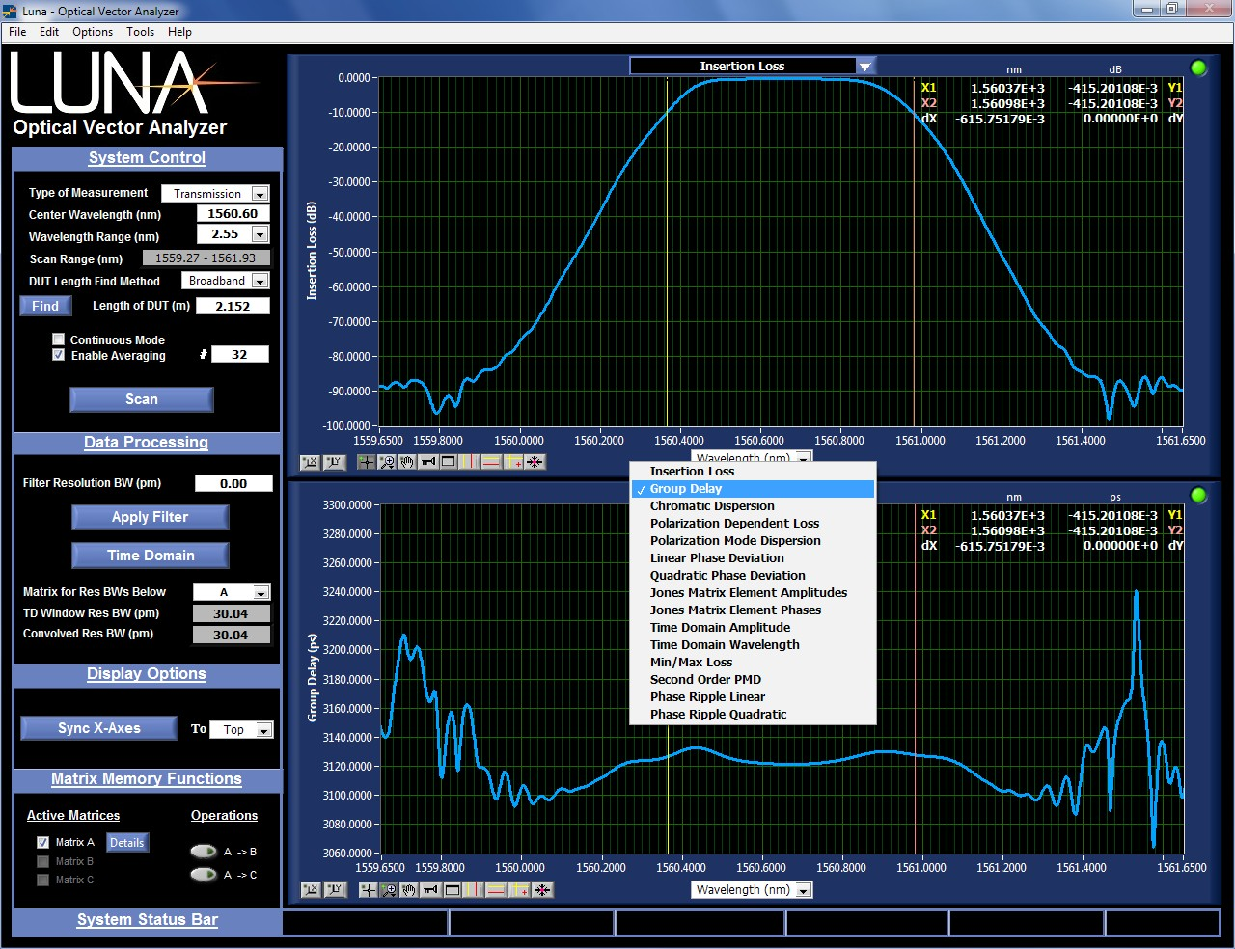Click the X-axis autoscale icon under the top graph

(x=310, y=462)
